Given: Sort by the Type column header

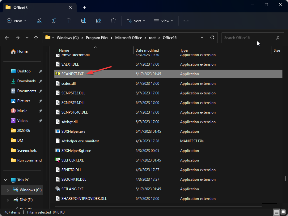Looking at the screenshot, I should point(184,50).
